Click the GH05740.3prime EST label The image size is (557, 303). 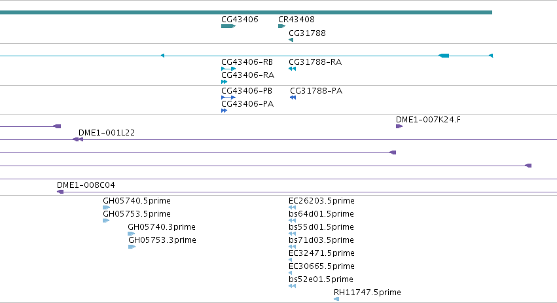[x=162, y=227]
